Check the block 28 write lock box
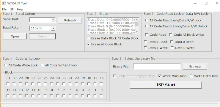The width and height of the screenshot is (220, 107). 27,84
